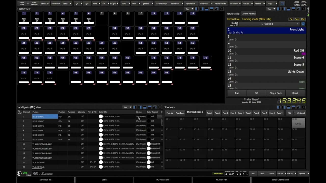Viewport: 326px width, 183px height.
Task: Toggle the Console Keys indicator
Action: click(x=218, y=174)
